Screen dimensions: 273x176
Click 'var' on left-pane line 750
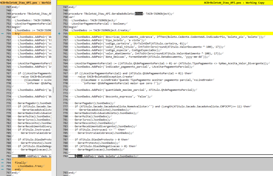pyautogui.click(x=14, y=17)
